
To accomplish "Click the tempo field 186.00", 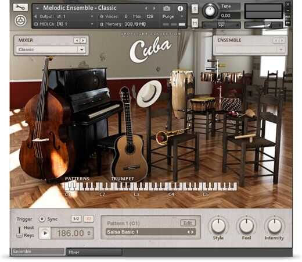I will pyautogui.click(x=70, y=233).
